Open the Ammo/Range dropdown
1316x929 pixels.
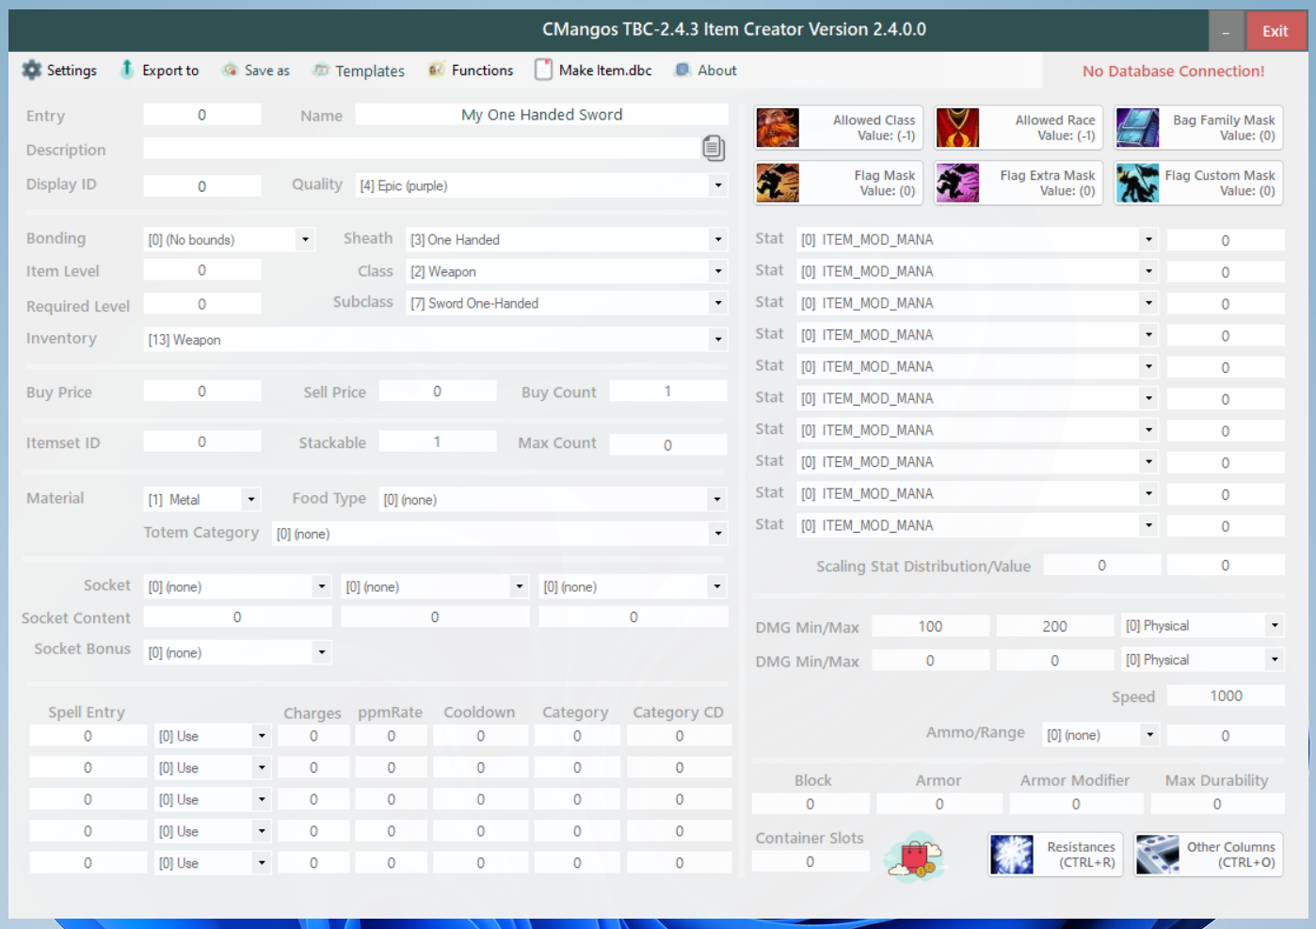pyautogui.click(x=1149, y=735)
